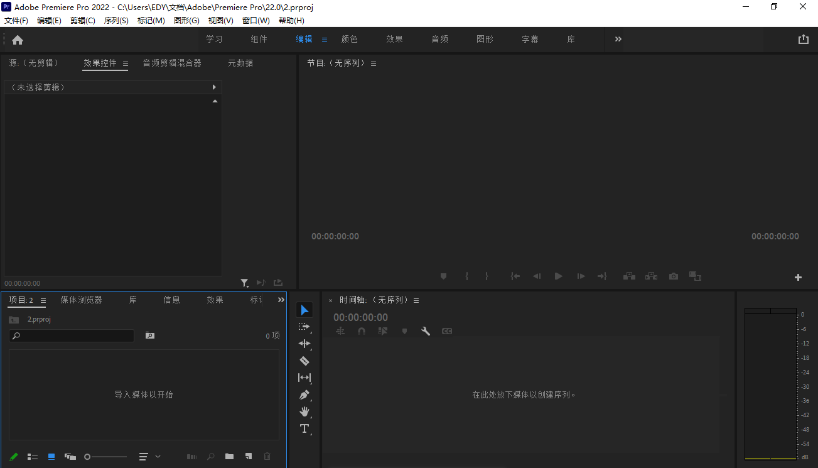818x468 pixels.
Task: Select the Razor tool
Action: pyautogui.click(x=304, y=361)
